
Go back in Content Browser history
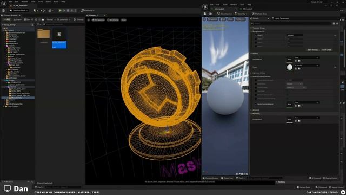[x=36, y=19]
